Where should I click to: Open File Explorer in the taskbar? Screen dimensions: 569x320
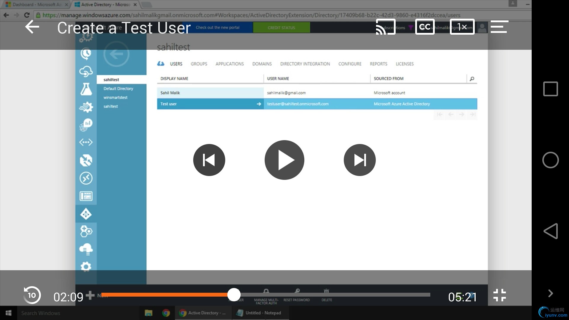tap(148, 313)
